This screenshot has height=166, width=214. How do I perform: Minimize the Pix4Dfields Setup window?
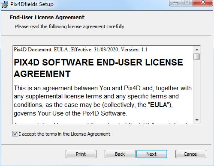175,3
